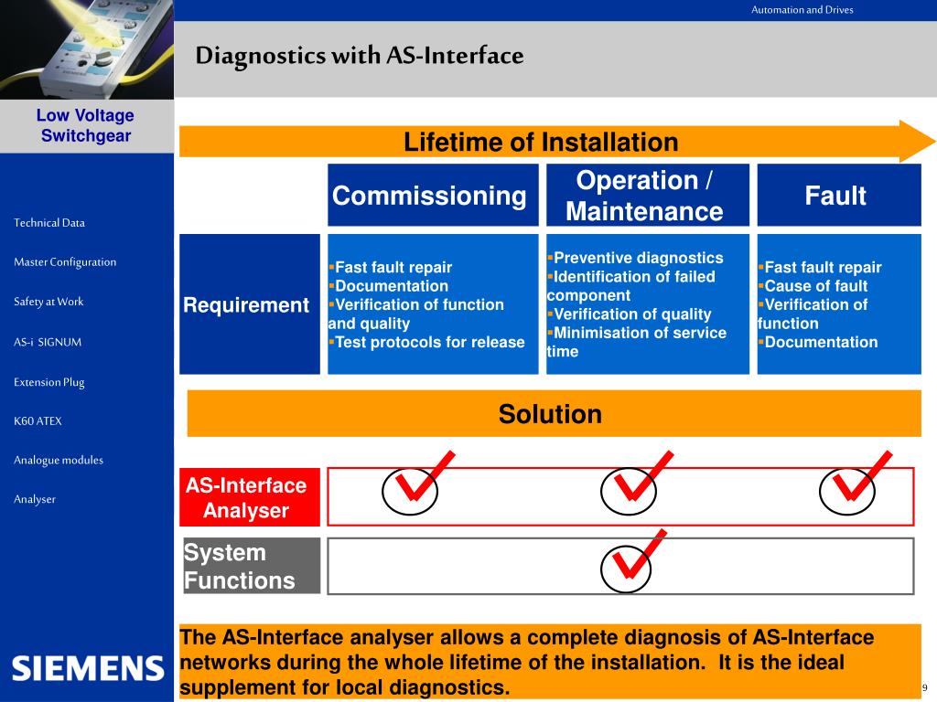Click 'Minimisation of service time' bullet
The height and width of the screenshot is (702, 937).
[637, 342]
